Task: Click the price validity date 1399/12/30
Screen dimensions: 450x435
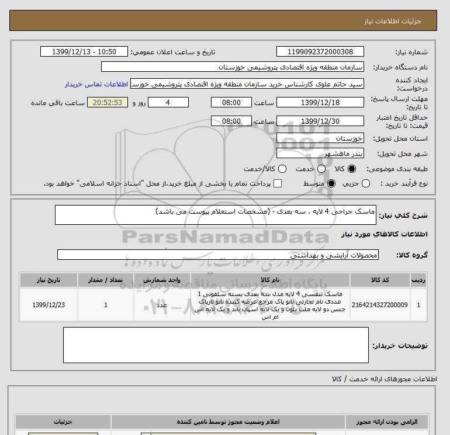Action: tap(320, 121)
